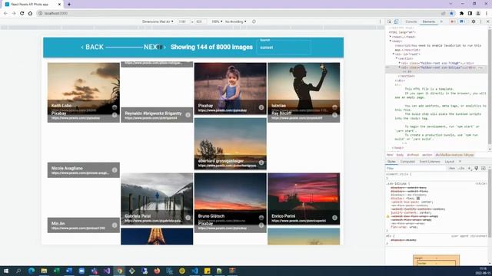
Task: Open Microsoft Edge from the taskbar
Action: tap(32, 271)
